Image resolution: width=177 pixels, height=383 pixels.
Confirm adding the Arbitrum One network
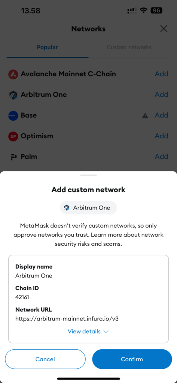coord(132,359)
